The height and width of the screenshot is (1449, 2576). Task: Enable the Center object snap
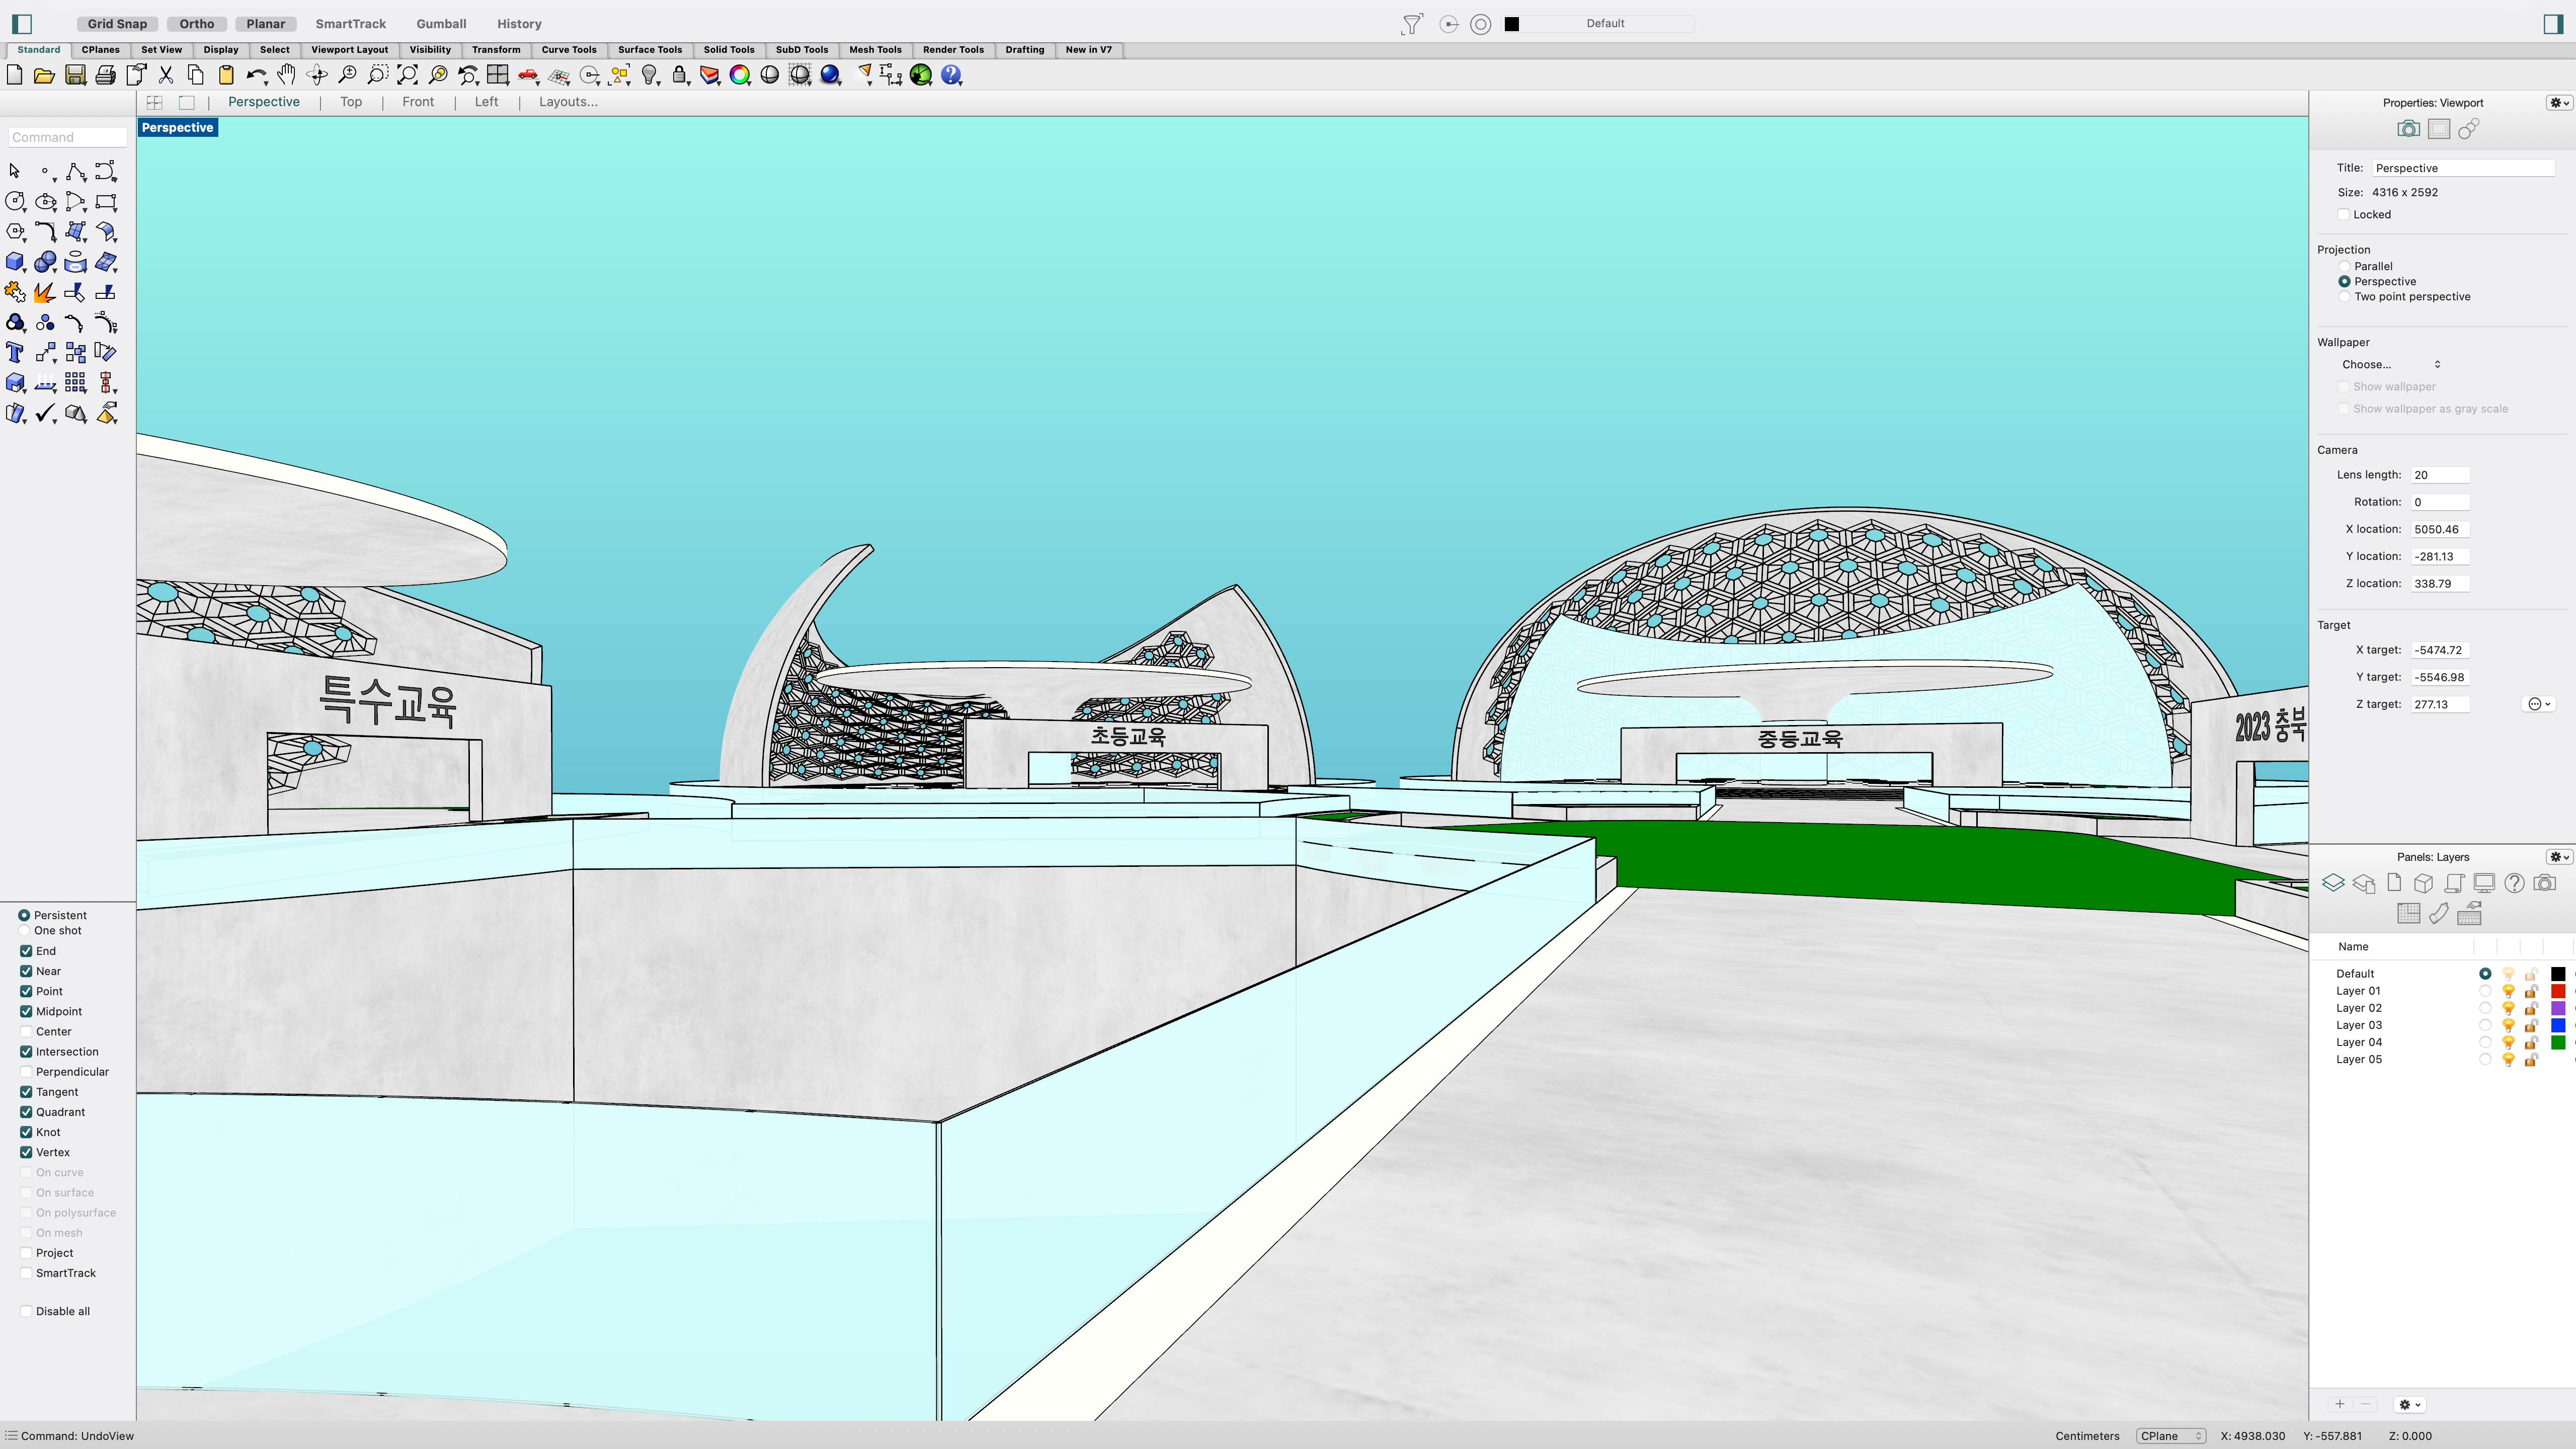pyautogui.click(x=26, y=1031)
